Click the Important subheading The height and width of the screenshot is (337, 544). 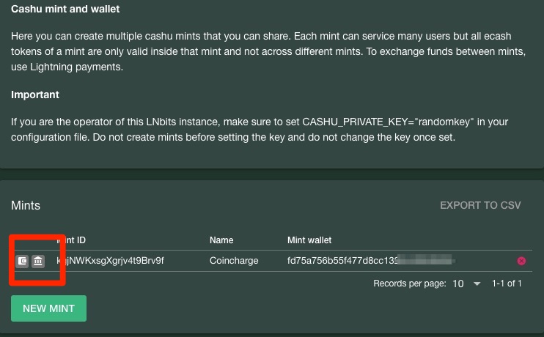pyautogui.click(x=35, y=95)
